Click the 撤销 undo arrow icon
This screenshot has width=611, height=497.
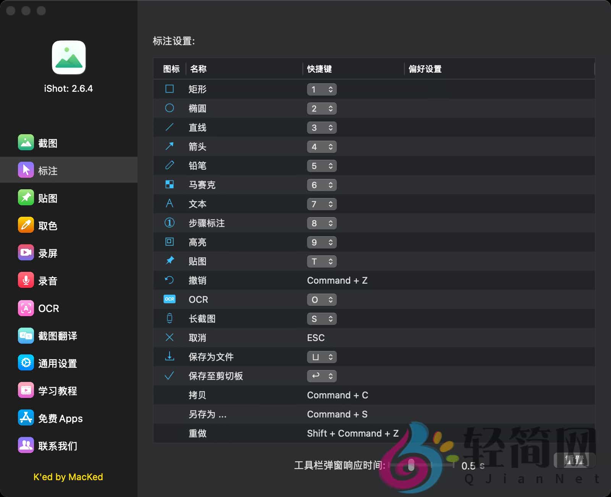pyautogui.click(x=169, y=280)
